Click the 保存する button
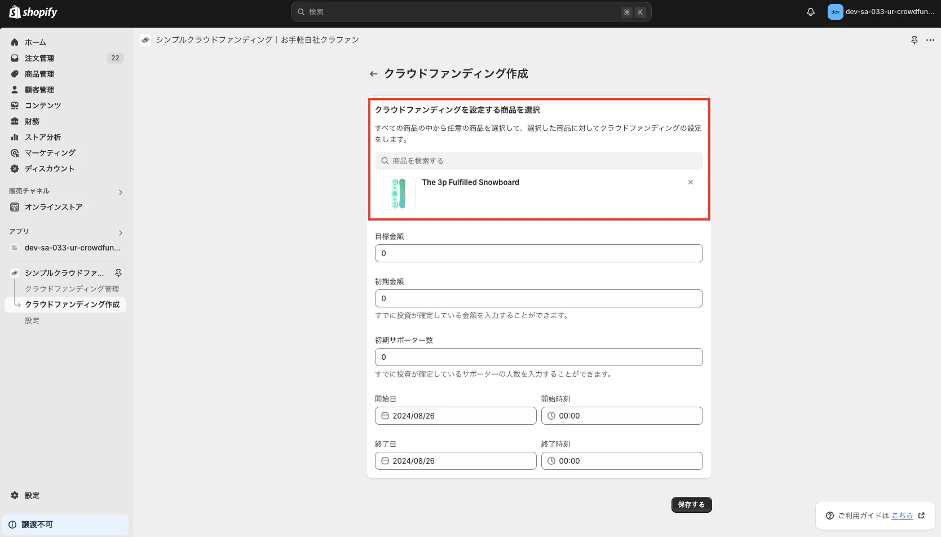The height and width of the screenshot is (537, 941). [691, 504]
